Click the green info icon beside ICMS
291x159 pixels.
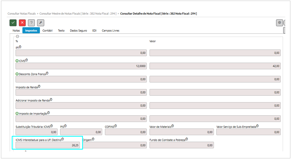coord(17,61)
